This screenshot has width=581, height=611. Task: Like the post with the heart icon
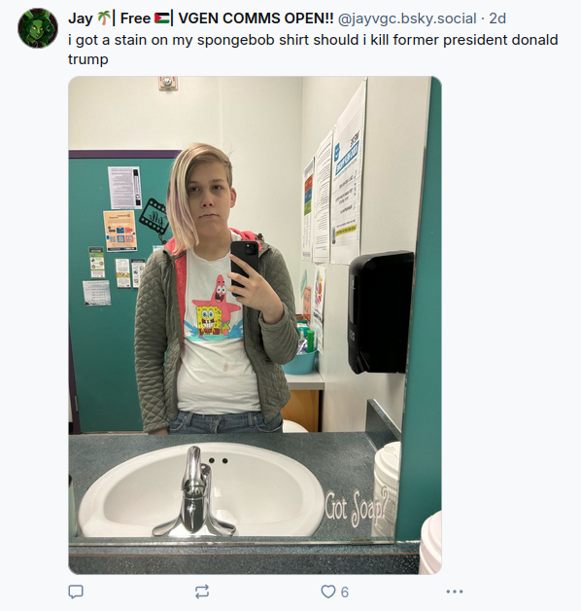coord(328,592)
